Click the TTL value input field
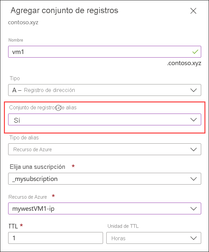This screenshot has height=252, width=209. pyautogui.click(x=55, y=238)
